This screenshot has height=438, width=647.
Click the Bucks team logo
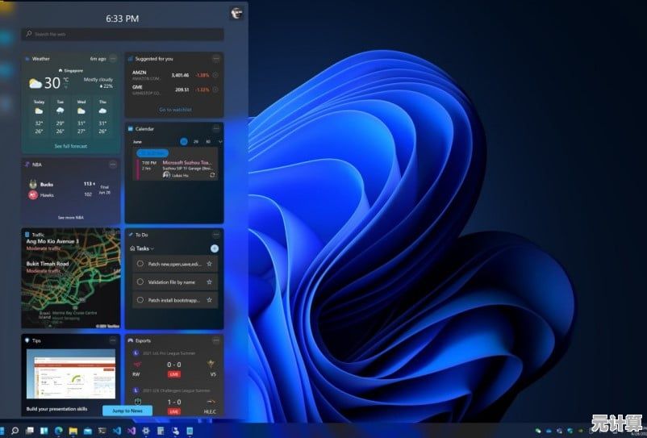tap(33, 184)
